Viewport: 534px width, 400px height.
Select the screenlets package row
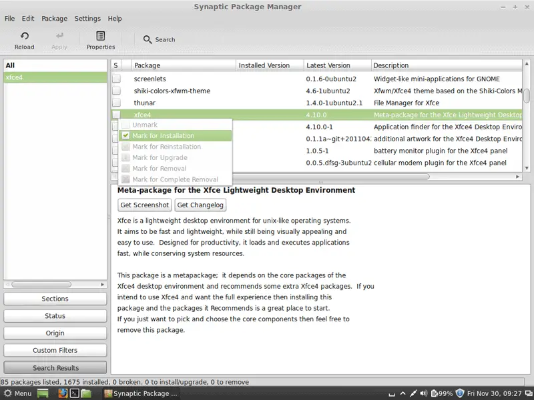pos(316,79)
